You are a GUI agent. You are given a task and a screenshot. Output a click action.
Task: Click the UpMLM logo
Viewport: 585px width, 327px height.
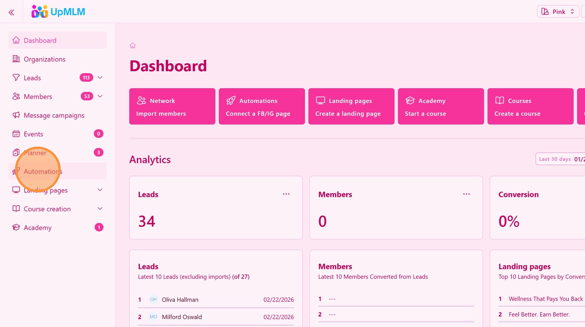pos(58,12)
